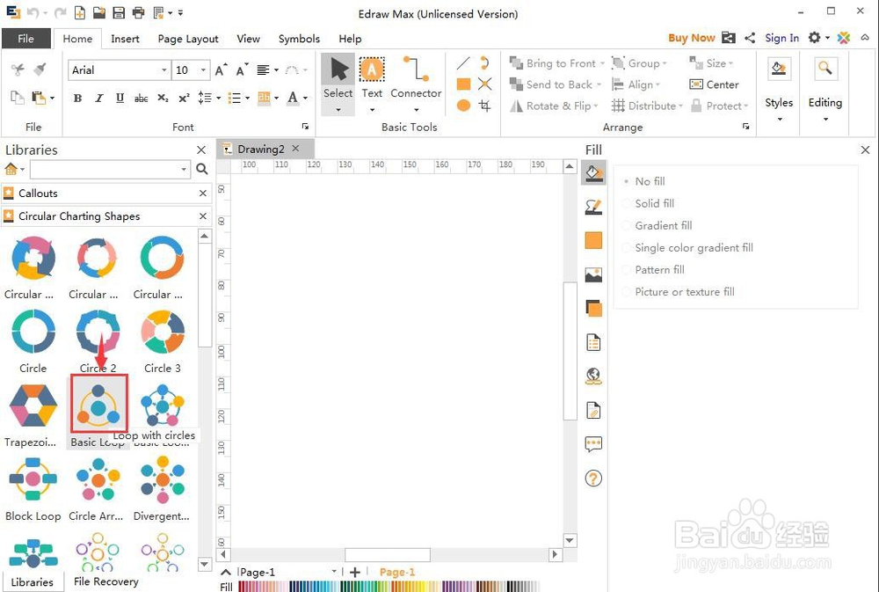Screen dimensions: 879x592
Task: Select the Text tool
Action: pyautogui.click(x=372, y=83)
